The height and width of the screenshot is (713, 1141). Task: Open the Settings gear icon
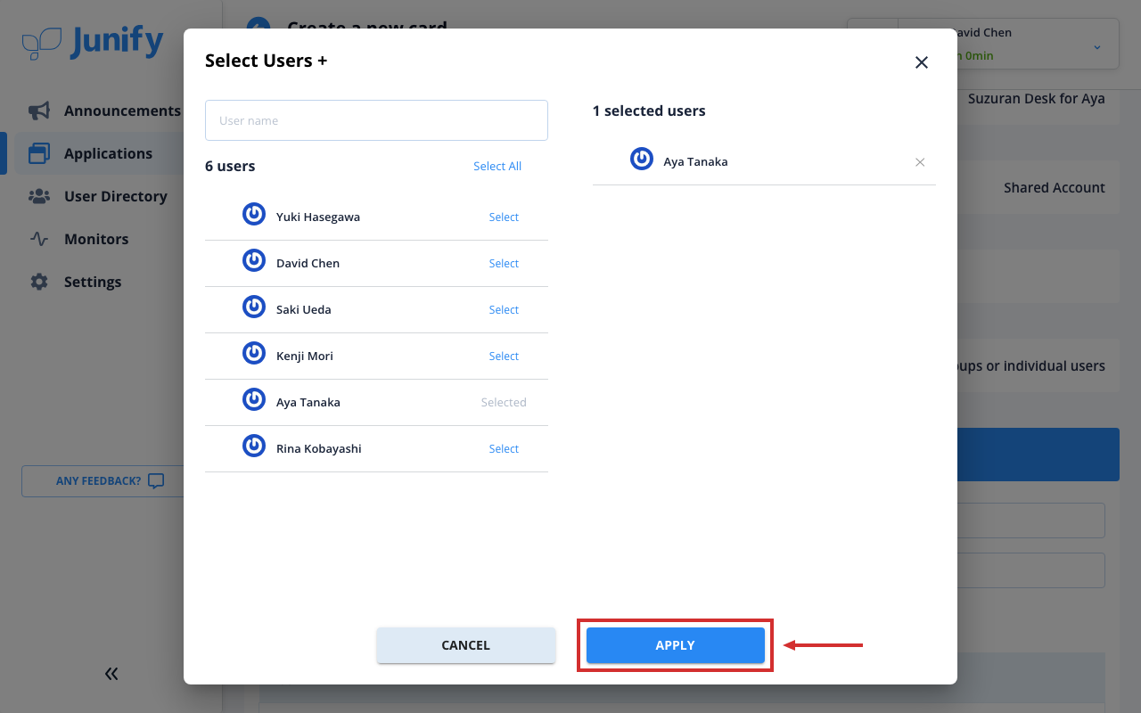[x=39, y=282]
